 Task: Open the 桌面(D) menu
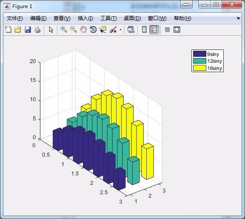(132, 18)
